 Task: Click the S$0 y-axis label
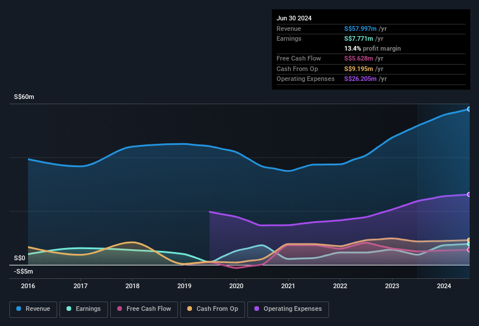(20, 258)
